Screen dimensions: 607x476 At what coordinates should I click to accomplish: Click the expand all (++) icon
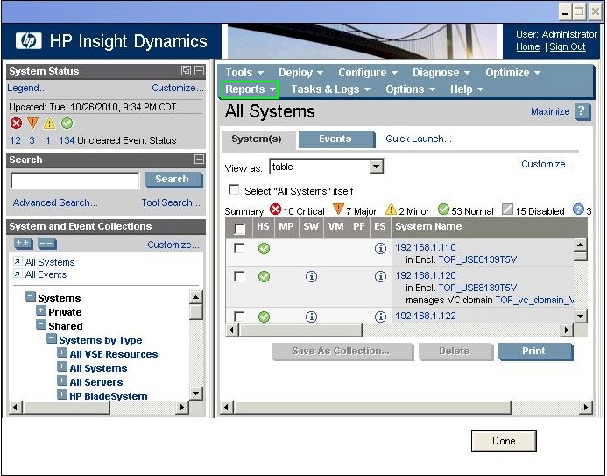(24, 244)
